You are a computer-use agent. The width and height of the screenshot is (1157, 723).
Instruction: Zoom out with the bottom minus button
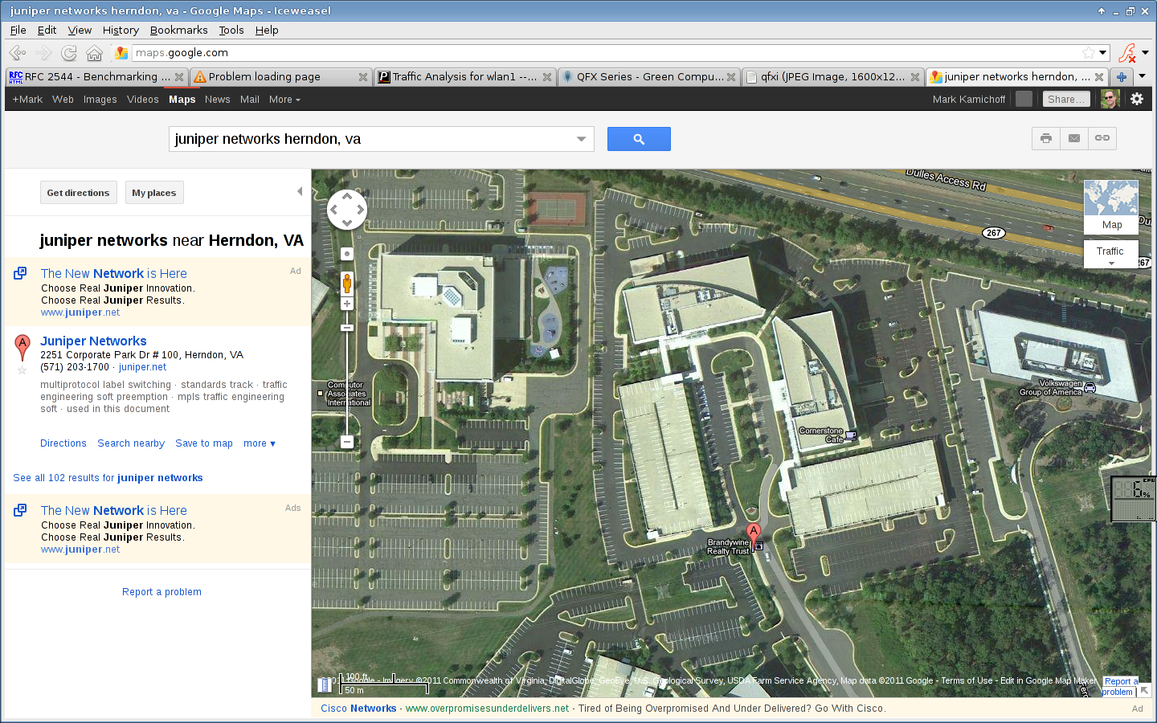coord(347,442)
